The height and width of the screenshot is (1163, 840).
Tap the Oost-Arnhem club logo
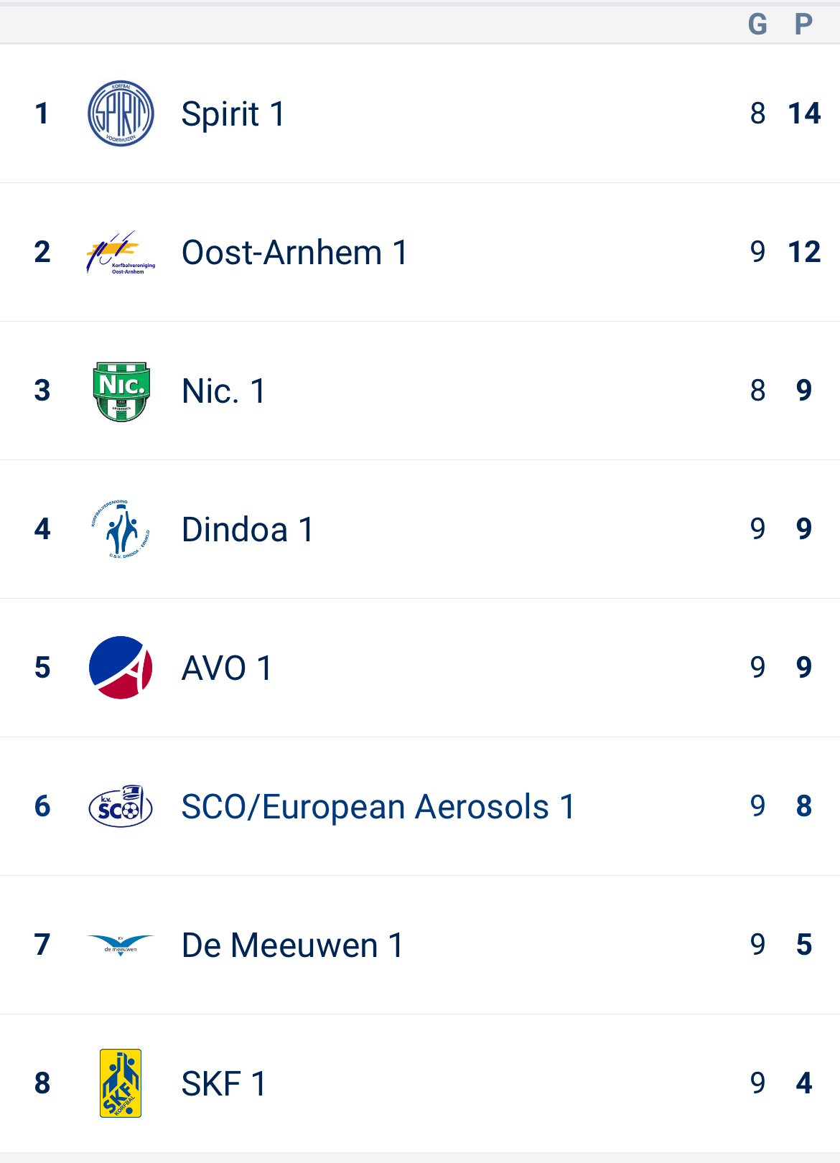121,252
